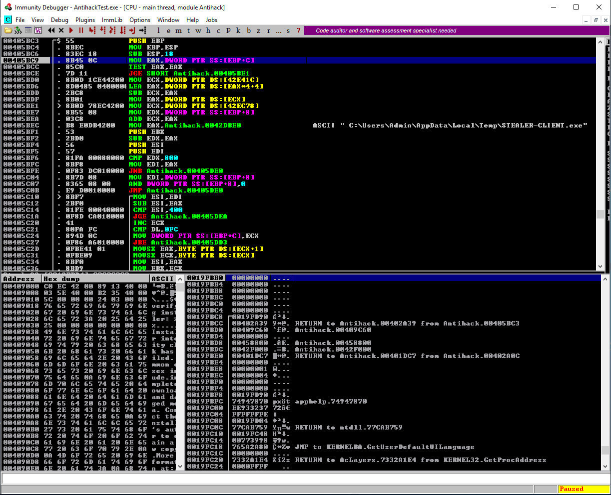This screenshot has height=495, width=611.
Task: Restart the program with the rewind icon
Action: pyautogui.click(x=51, y=30)
